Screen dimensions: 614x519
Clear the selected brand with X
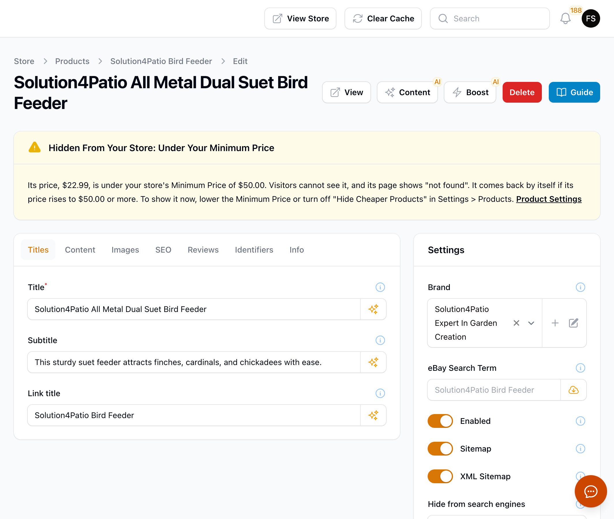point(516,323)
